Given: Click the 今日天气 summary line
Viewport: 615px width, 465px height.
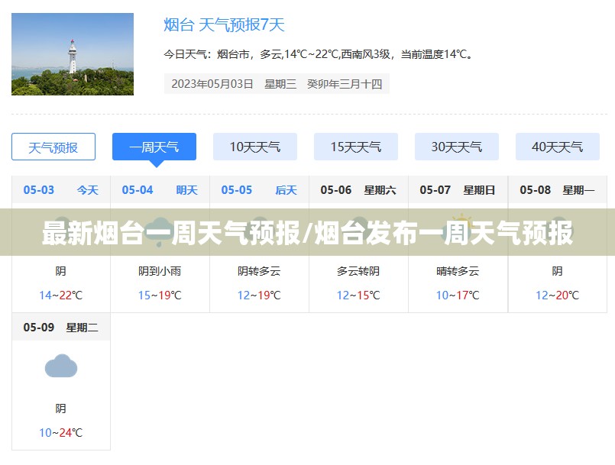Looking at the screenshot, I should (x=318, y=54).
